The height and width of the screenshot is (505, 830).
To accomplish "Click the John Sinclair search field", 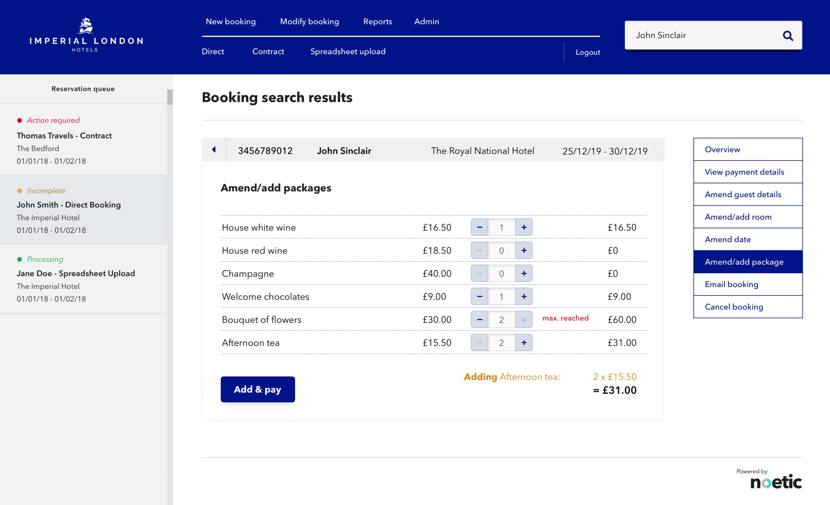I will 701,35.
